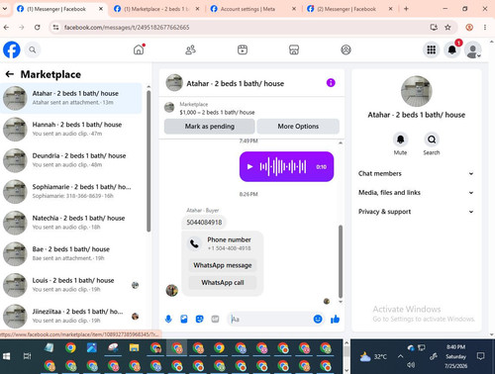Bookmark this page with the star icon

pos(447,28)
